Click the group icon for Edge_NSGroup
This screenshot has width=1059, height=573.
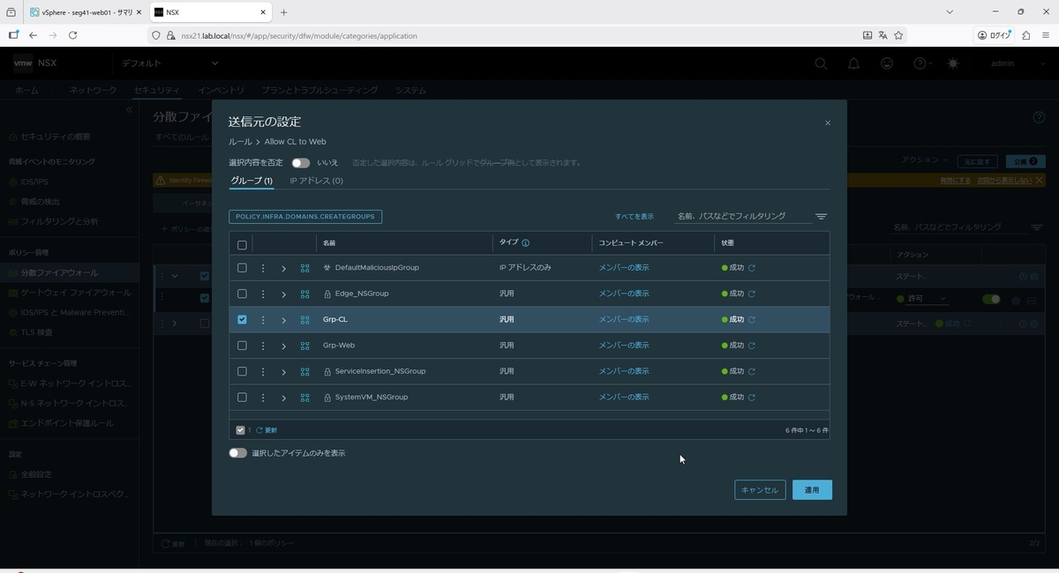tap(305, 294)
